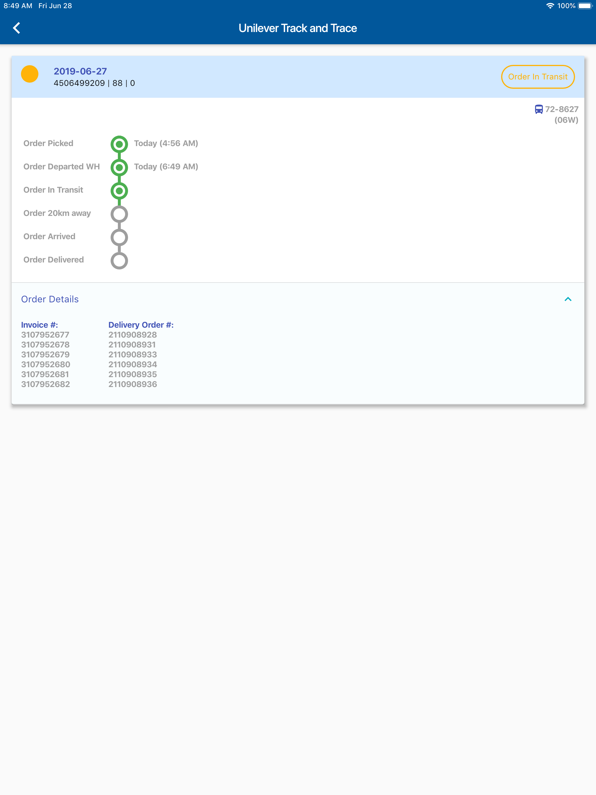Tap the battery indicator icon
The width and height of the screenshot is (596, 795).
click(x=585, y=6)
